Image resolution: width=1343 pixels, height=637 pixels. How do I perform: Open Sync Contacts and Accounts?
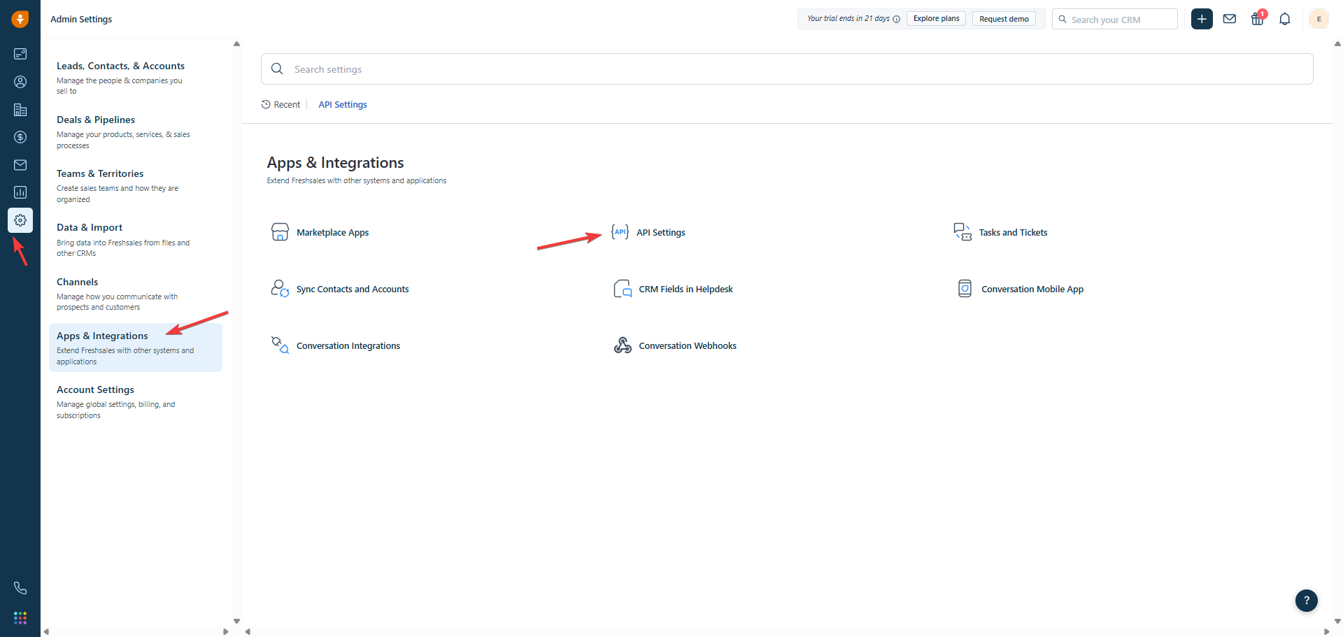339,289
